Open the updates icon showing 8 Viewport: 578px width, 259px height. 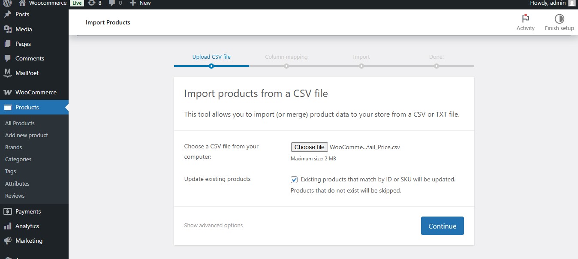point(91,3)
